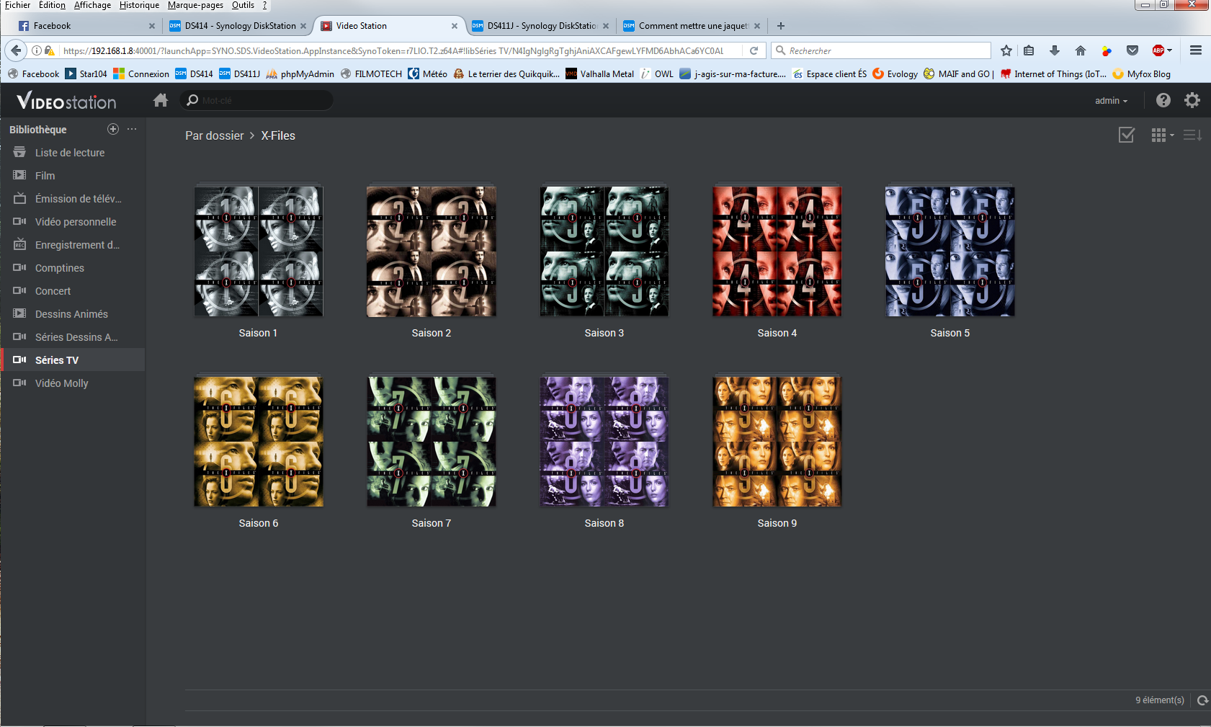1211x727 pixels.
Task: Open Saison 6 folder thumbnail
Action: point(259,441)
